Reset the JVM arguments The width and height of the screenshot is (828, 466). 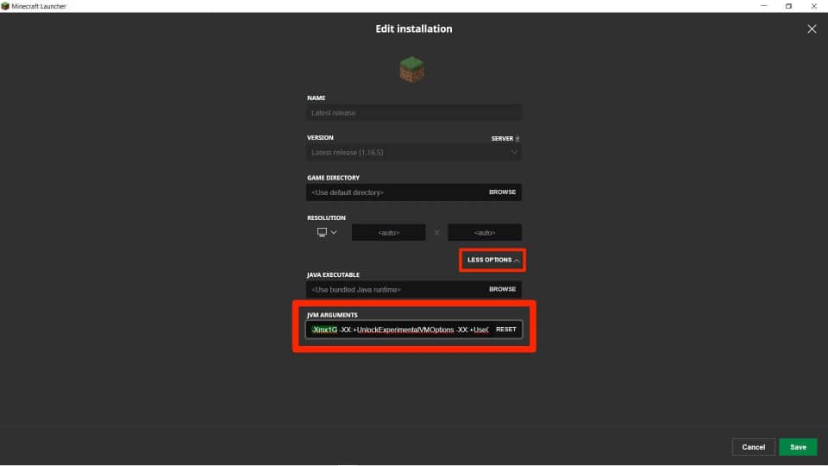click(x=506, y=330)
